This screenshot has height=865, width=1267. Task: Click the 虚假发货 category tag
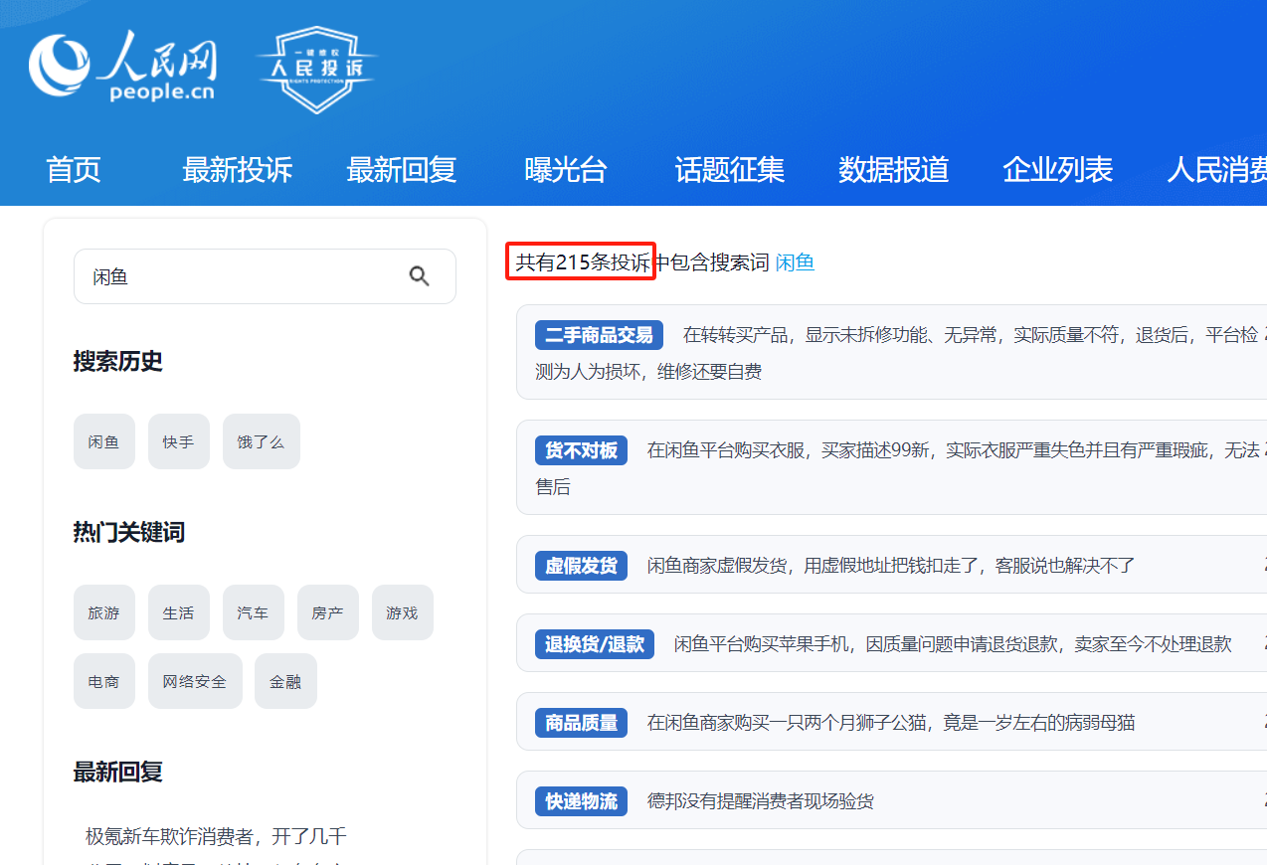pyautogui.click(x=581, y=566)
